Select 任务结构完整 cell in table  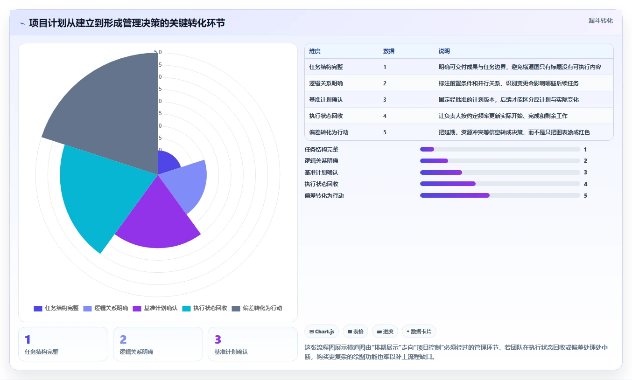click(x=326, y=67)
